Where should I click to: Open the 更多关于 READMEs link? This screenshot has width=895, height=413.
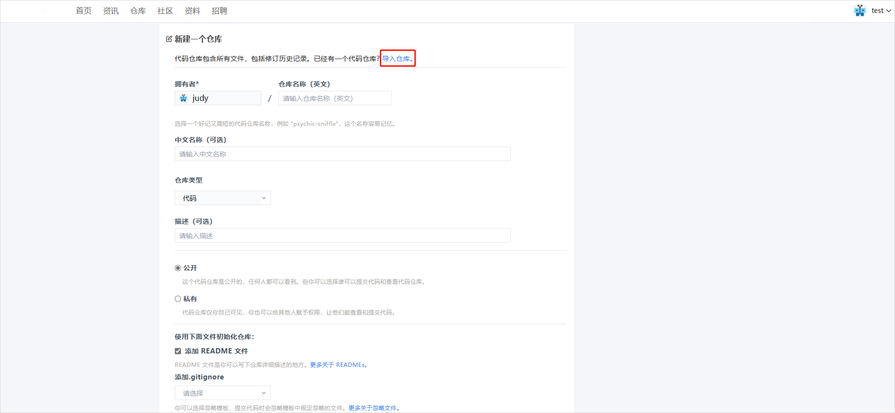338,365
